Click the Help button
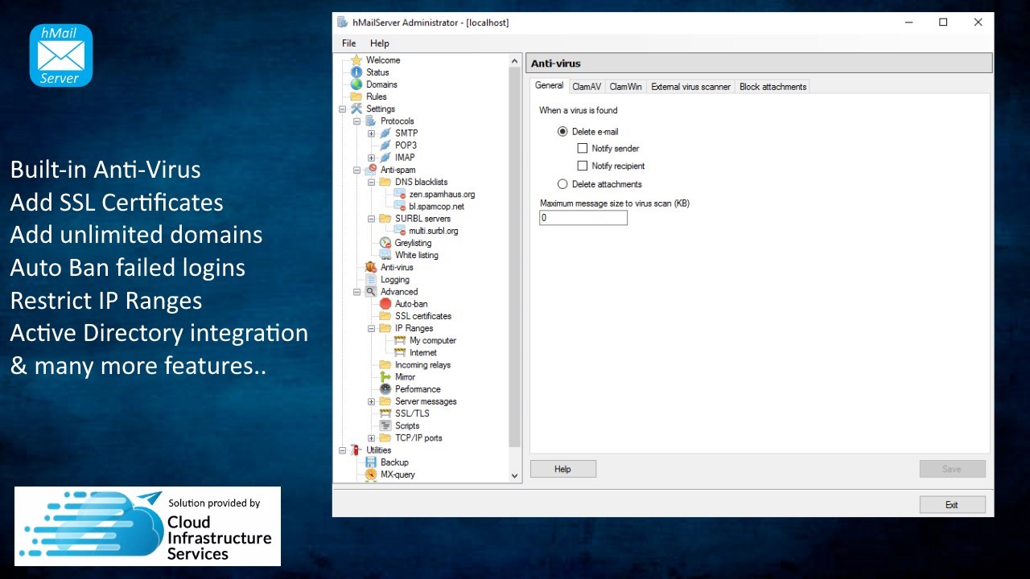The image size is (1030, 579). [x=562, y=469]
